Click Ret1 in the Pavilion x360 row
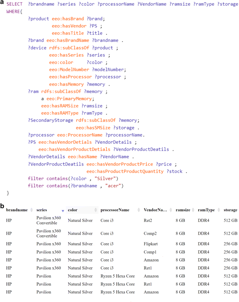 (x=148, y=268)
